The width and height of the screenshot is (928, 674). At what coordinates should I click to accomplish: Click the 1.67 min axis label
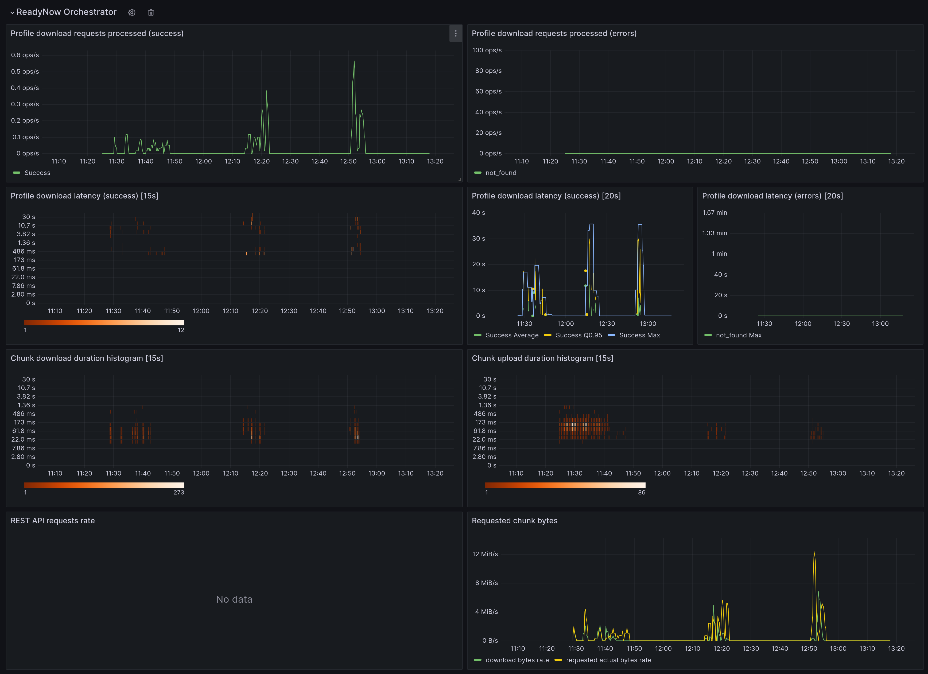715,213
